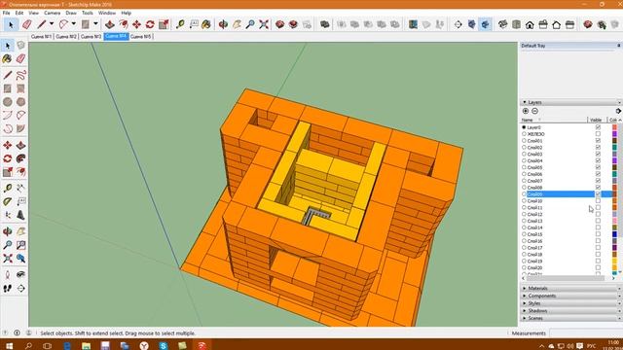
Task: Pick the Move tool in top toolbar
Action: 136,24
